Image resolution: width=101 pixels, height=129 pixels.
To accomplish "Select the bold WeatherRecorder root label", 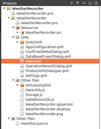I will pos(28,9).
